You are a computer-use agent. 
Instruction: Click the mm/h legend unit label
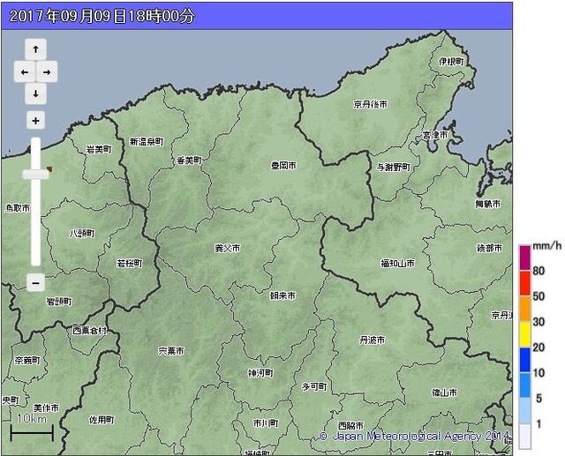pos(547,246)
